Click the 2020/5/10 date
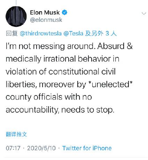The height and width of the screenshot is (160, 148). coord(41,148)
